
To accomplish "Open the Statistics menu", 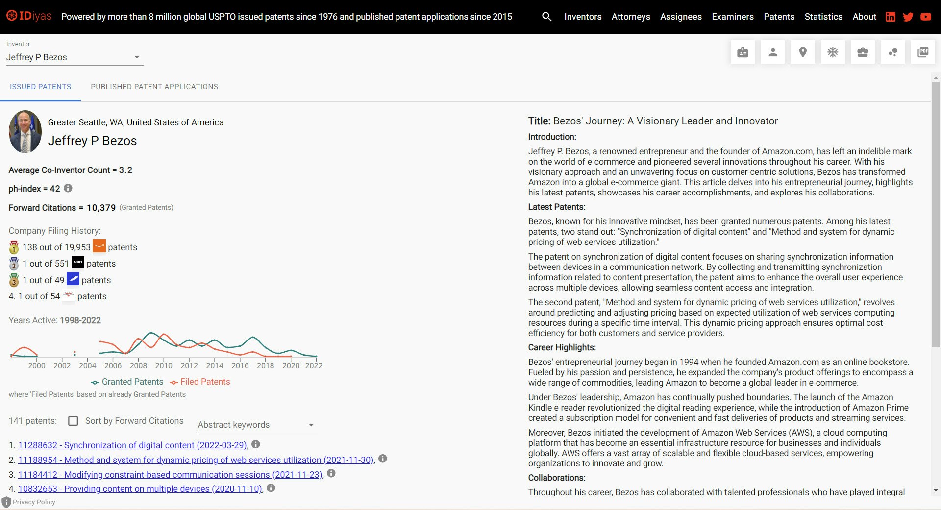I will click(823, 17).
